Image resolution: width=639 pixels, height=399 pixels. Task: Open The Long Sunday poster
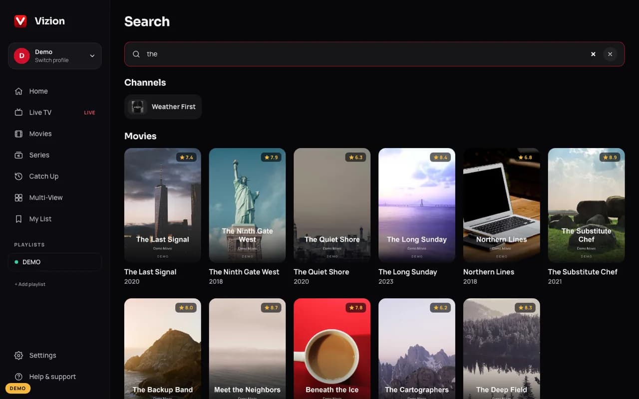[417, 205]
